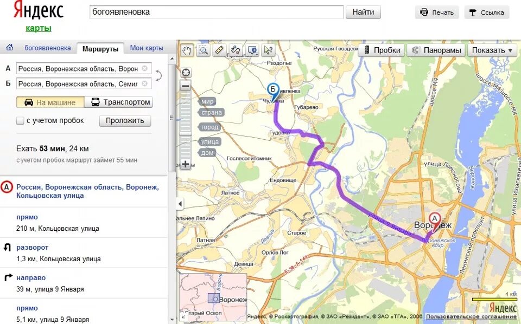
Task: Select the 'разворот' route step
Action: 84,252
